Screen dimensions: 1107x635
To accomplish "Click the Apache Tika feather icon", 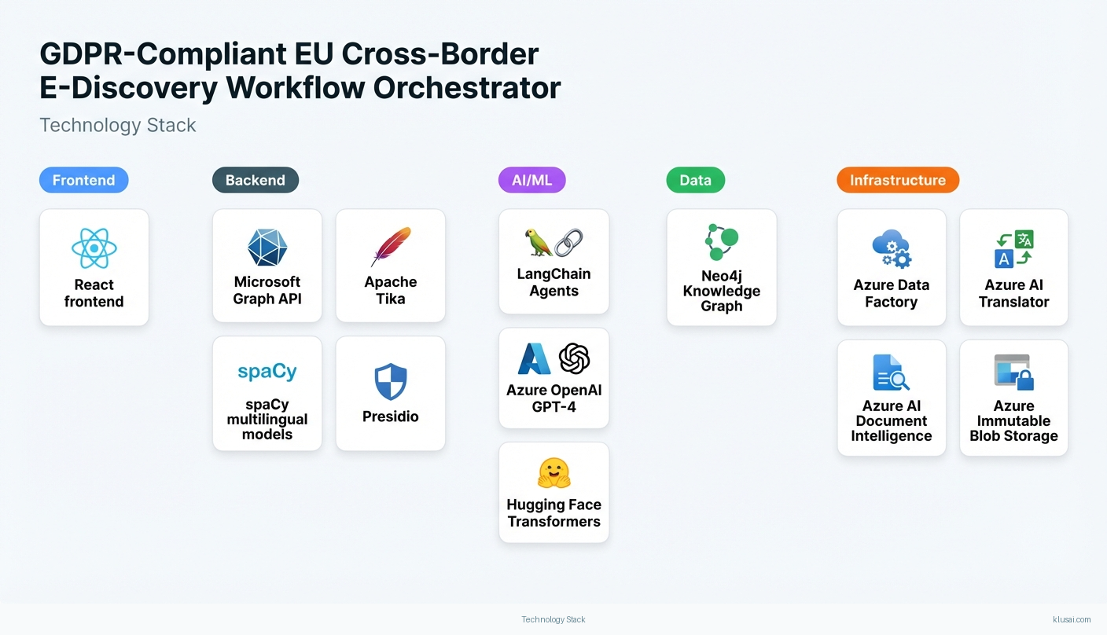I will tap(391, 248).
